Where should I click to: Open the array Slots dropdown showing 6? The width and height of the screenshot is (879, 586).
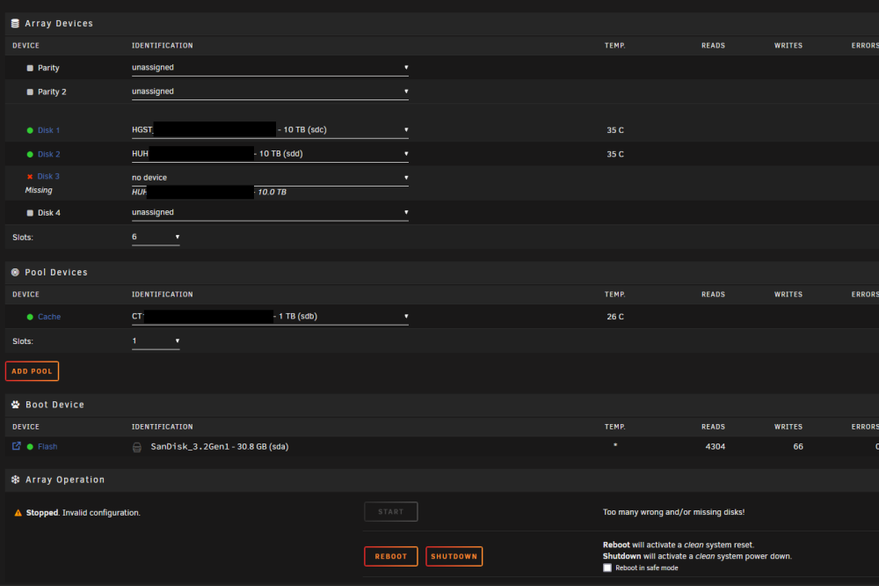156,238
